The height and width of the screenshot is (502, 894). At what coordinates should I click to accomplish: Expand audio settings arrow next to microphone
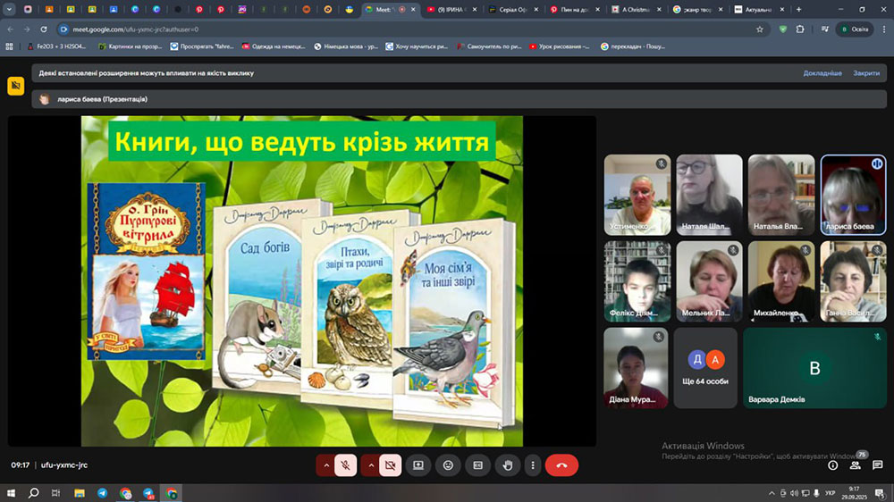[326, 465]
